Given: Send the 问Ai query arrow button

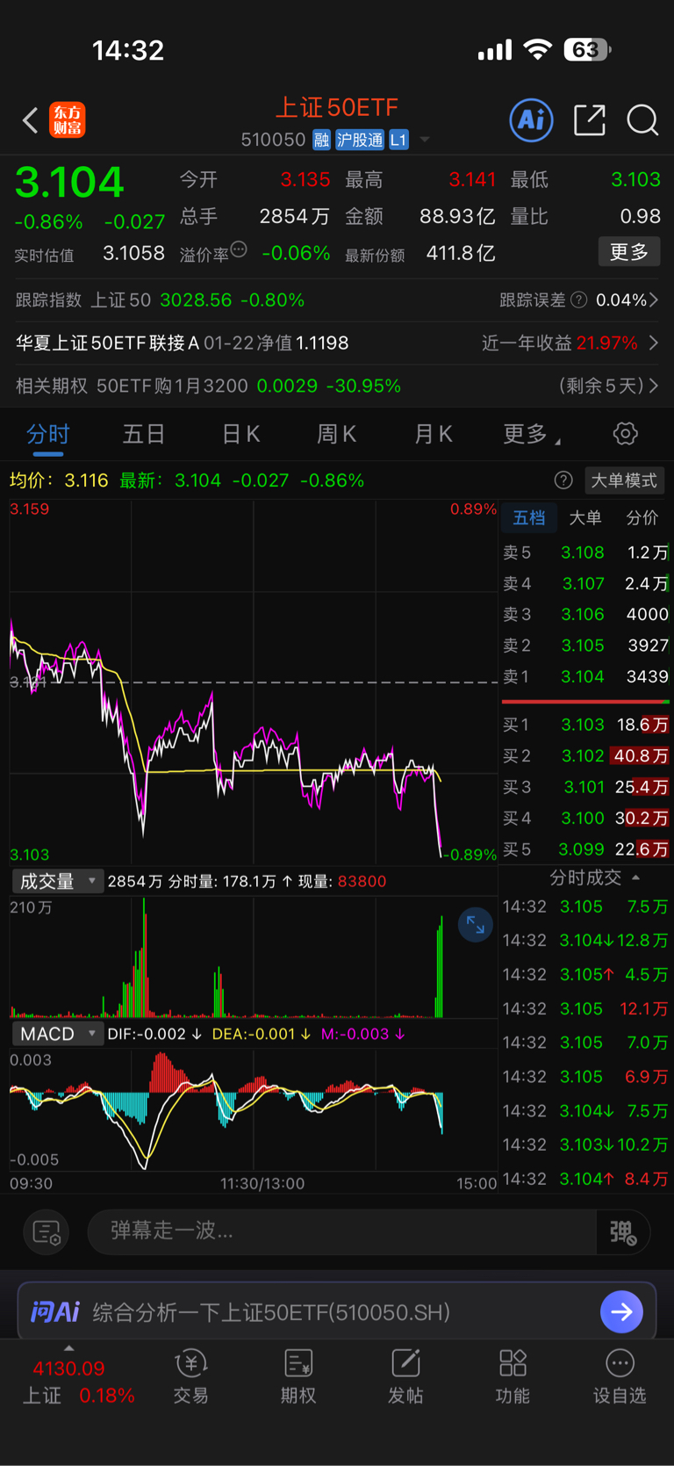Looking at the screenshot, I should click(621, 1312).
